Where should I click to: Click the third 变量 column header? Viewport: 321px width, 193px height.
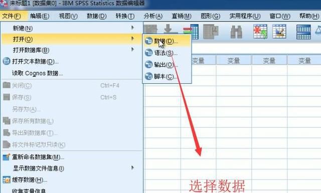click(x=269, y=60)
